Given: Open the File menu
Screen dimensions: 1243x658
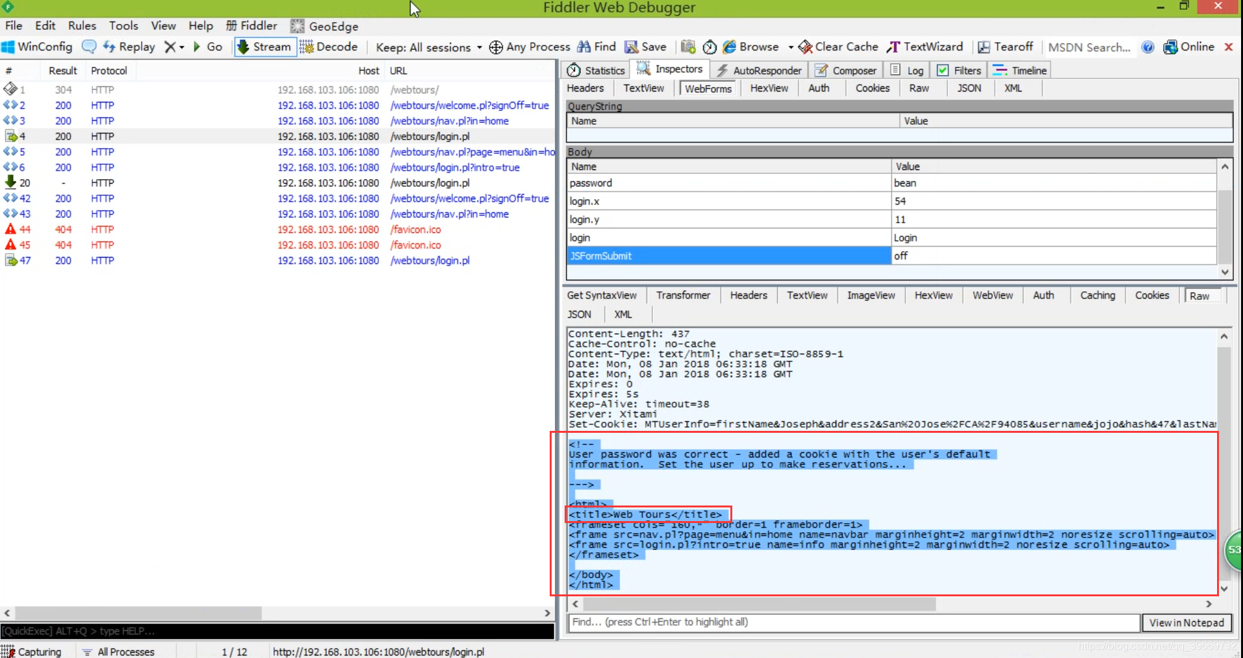Looking at the screenshot, I should click(x=14, y=25).
